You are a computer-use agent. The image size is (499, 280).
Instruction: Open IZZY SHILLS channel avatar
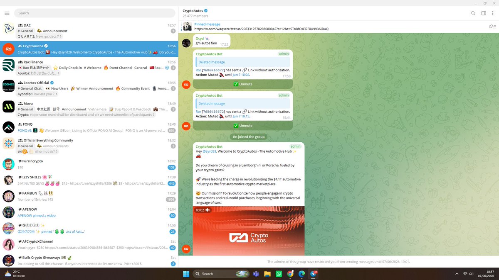9,180
